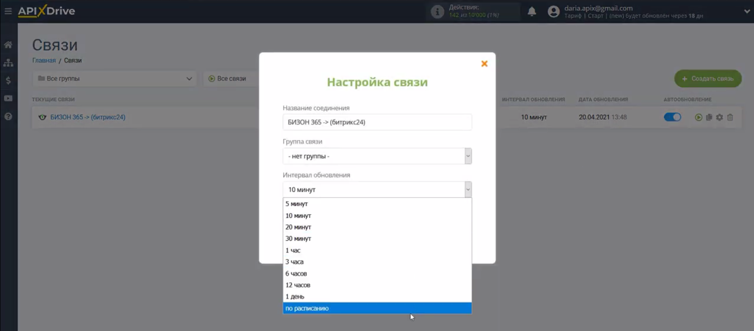Select the 30 минут option
Screen dimensions: 754x331
click(x=377, y=239)
